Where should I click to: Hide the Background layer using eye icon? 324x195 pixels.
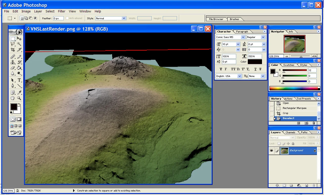[x=271, y=151]
